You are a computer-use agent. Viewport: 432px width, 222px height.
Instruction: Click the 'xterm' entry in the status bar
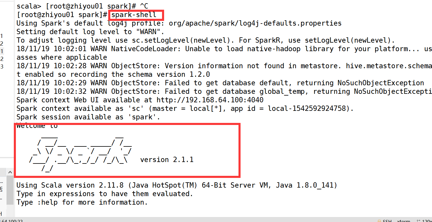403,221
